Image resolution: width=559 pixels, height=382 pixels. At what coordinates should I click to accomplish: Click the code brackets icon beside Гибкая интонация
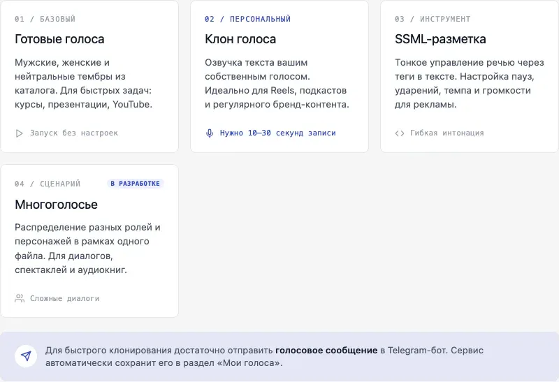click(400, 133)
